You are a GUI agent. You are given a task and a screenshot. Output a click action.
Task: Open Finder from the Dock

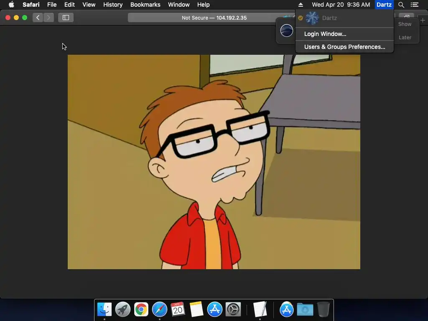click(104, 309)
